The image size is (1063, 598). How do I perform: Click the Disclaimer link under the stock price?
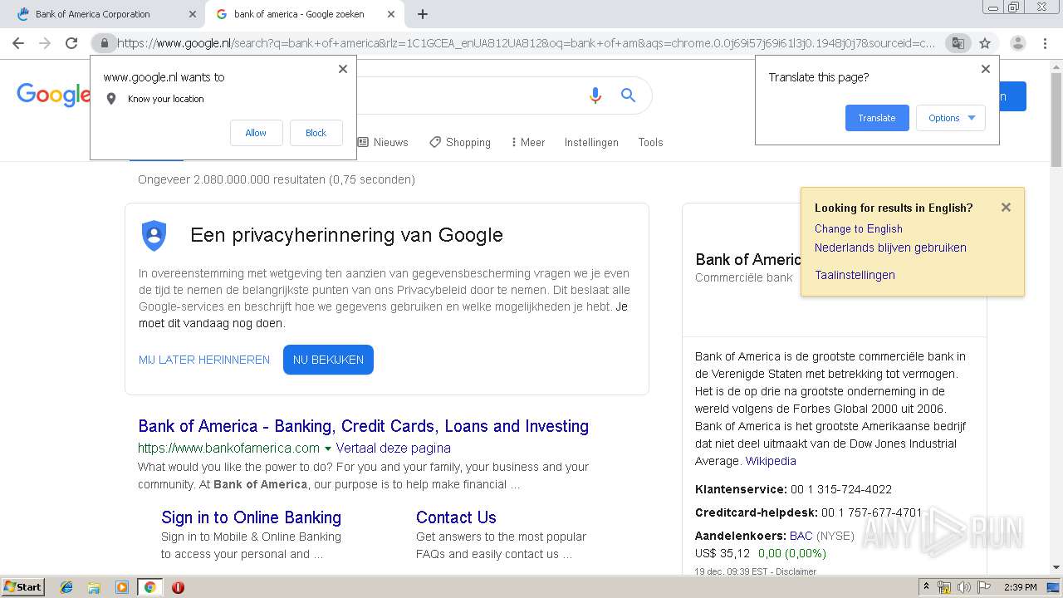796,571
